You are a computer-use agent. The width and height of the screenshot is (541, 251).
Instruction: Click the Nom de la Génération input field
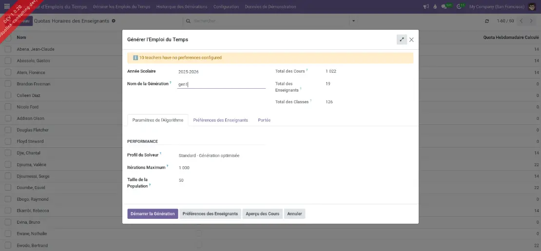click(221, 84)
